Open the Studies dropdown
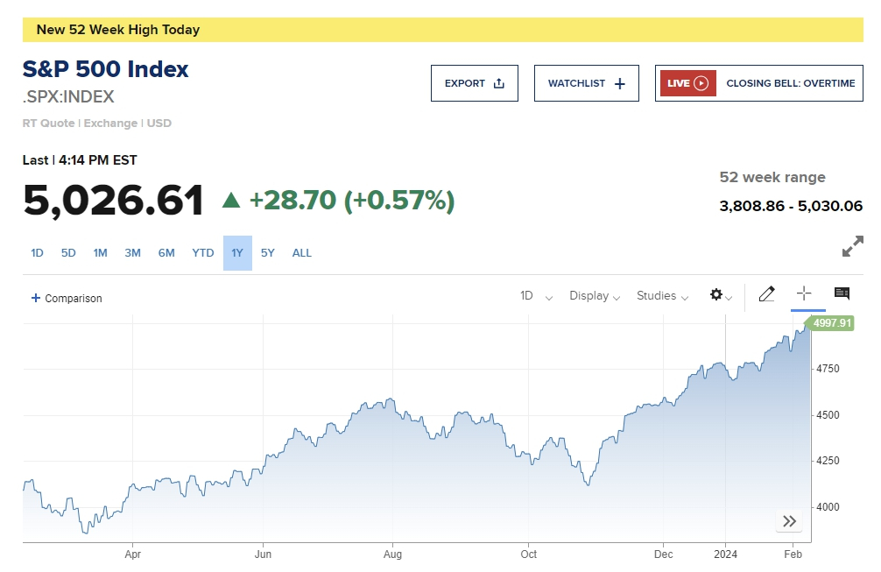 tap(662, 296)
